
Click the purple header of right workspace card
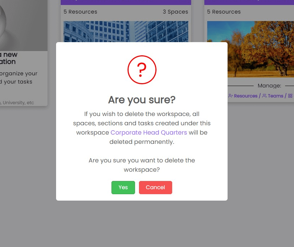[x=249, y=2]
